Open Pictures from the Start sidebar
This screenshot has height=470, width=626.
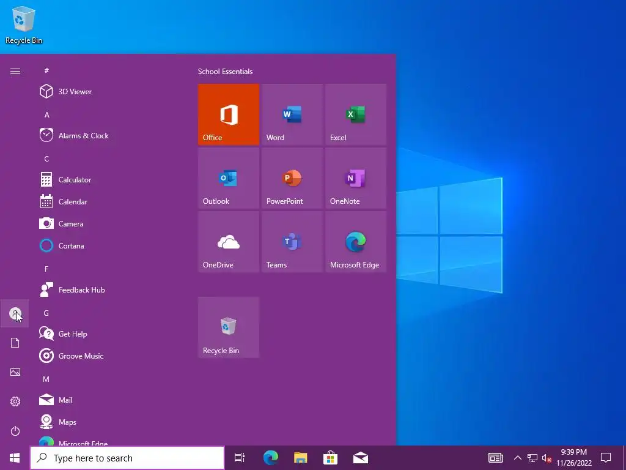click(15, 372)
